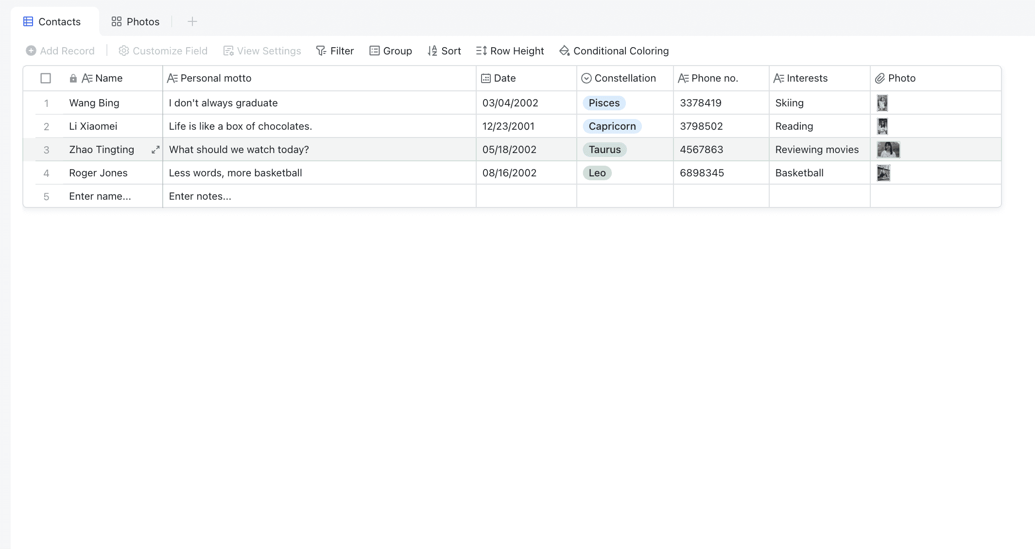Screen dimensions: 1035x549
Task: Click the paperclip icon in Photo header
Action: 880,78
